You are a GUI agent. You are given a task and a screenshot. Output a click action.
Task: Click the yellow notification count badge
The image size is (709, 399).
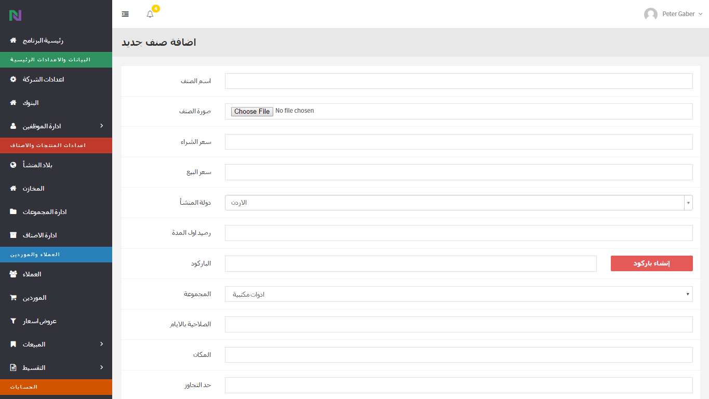coord(156,9)
